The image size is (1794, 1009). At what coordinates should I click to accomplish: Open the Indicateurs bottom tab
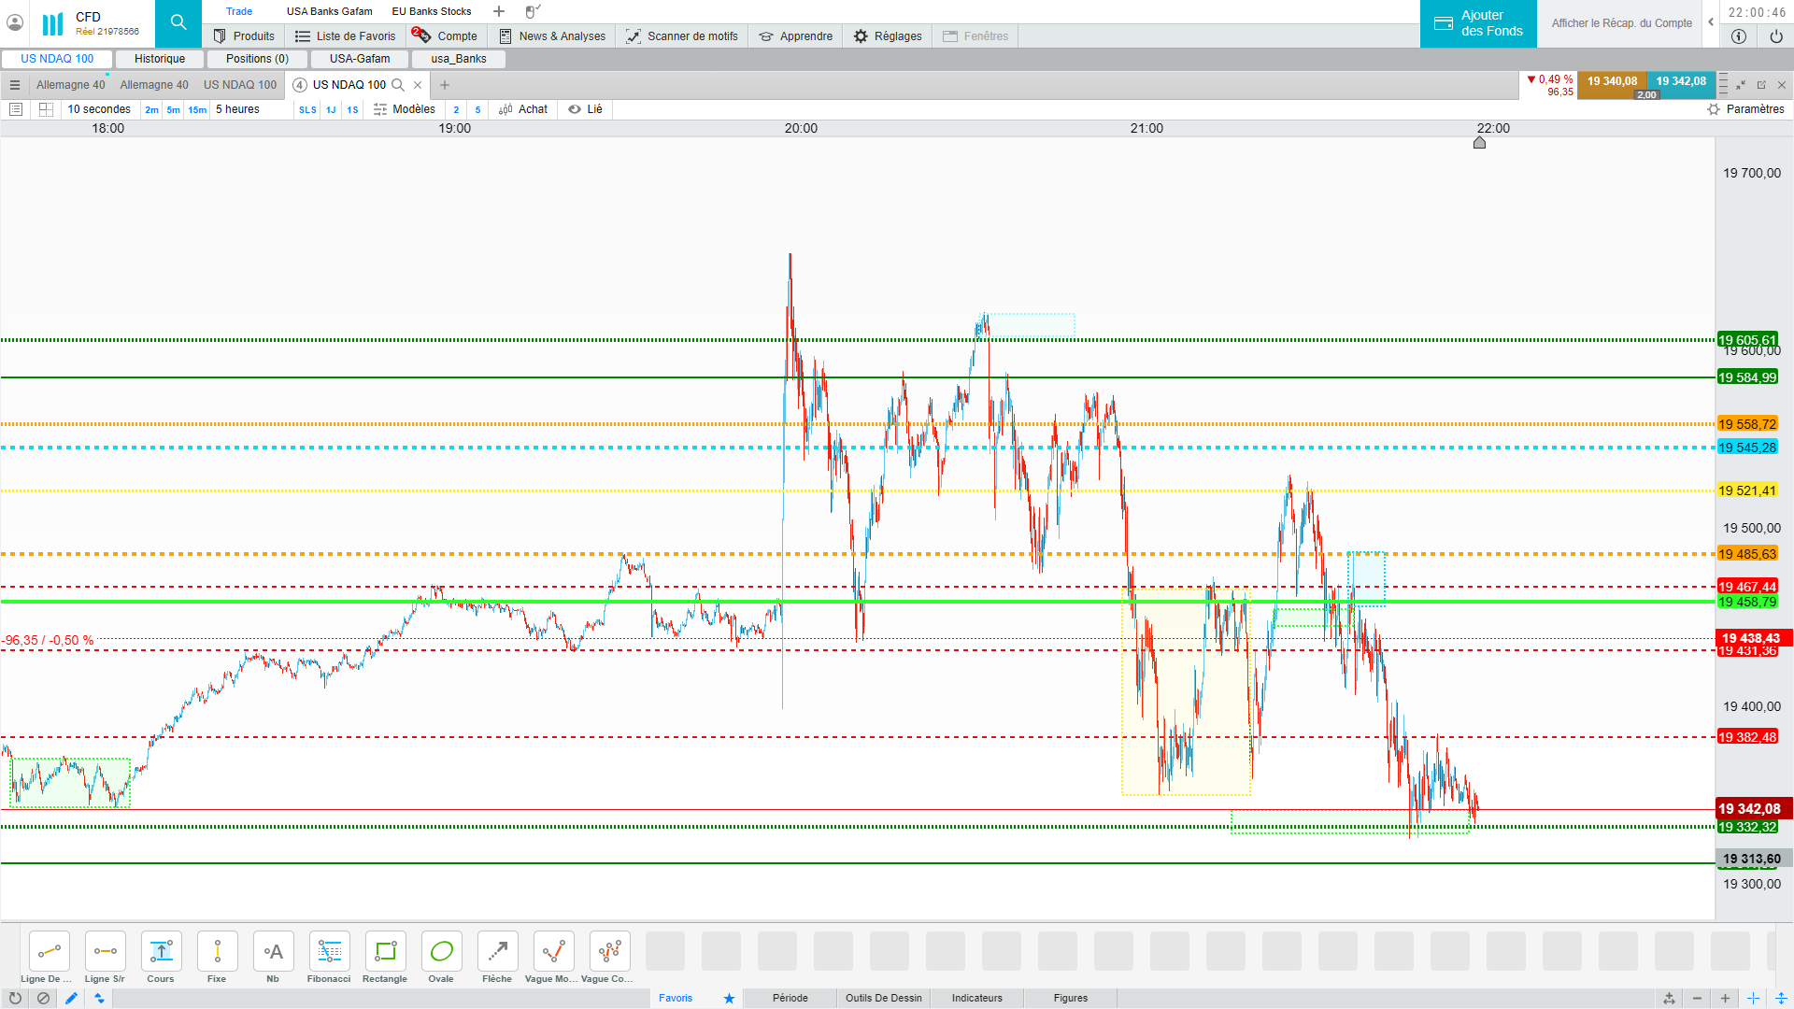tap(976, 998)
